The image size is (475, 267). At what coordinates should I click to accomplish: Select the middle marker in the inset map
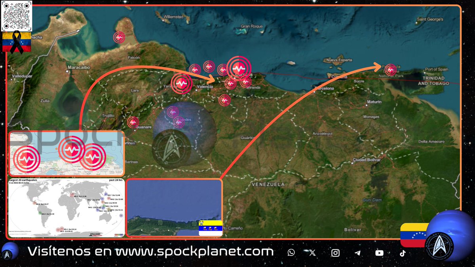pyautogui.click(x=71, y=150)
